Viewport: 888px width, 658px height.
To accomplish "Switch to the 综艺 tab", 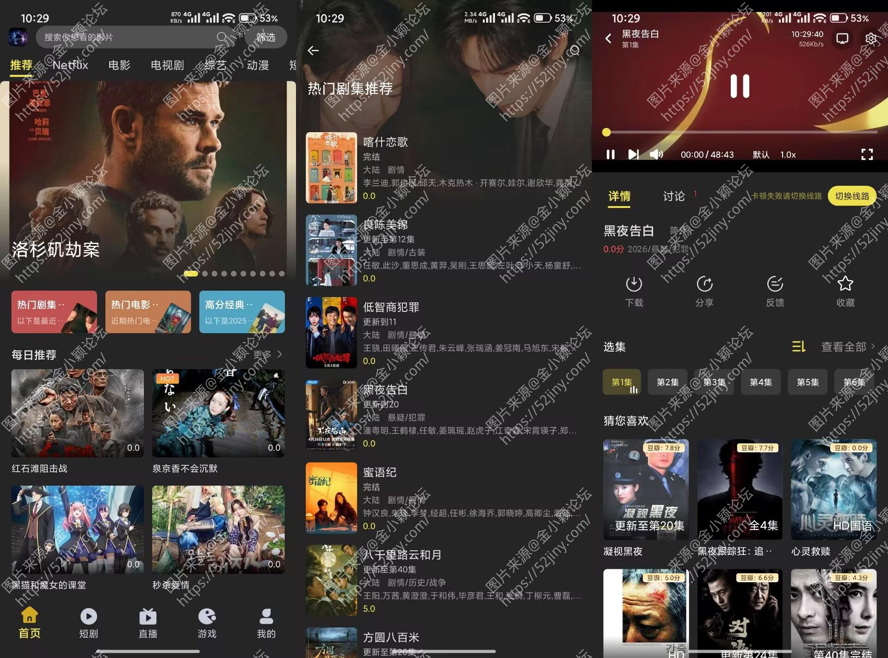I will click(216, 65).
